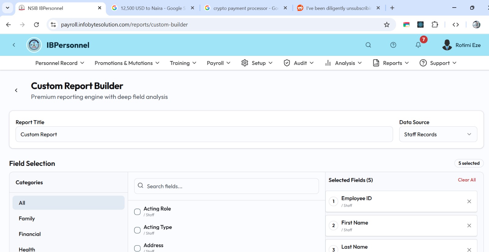Click the Setup gear icon

coord(244,63)
